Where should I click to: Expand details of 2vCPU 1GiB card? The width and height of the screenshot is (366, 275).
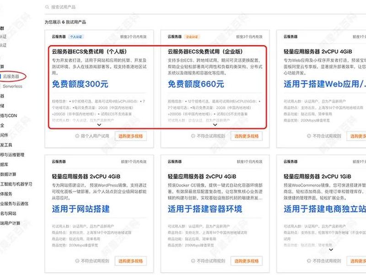coord(331,250)
